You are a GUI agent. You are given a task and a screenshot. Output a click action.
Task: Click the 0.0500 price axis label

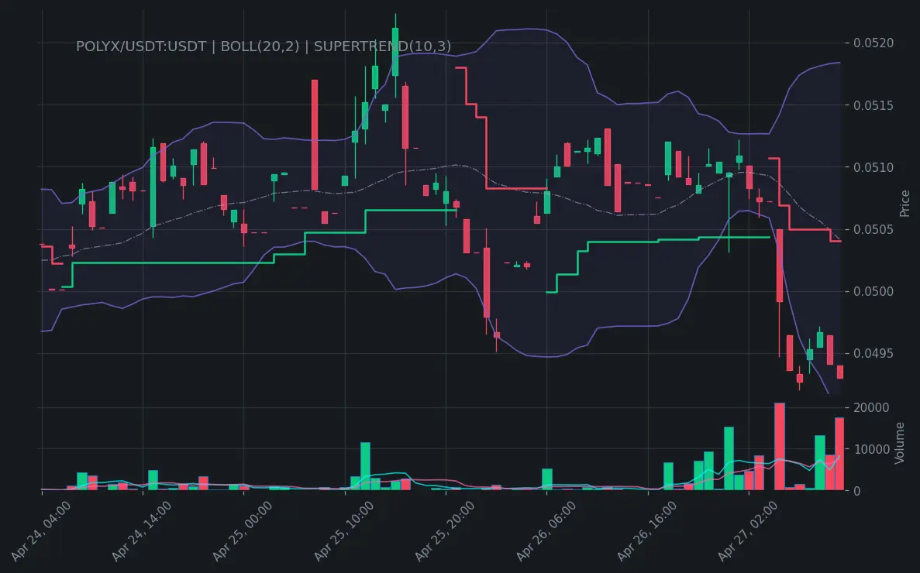coord(873,291)
